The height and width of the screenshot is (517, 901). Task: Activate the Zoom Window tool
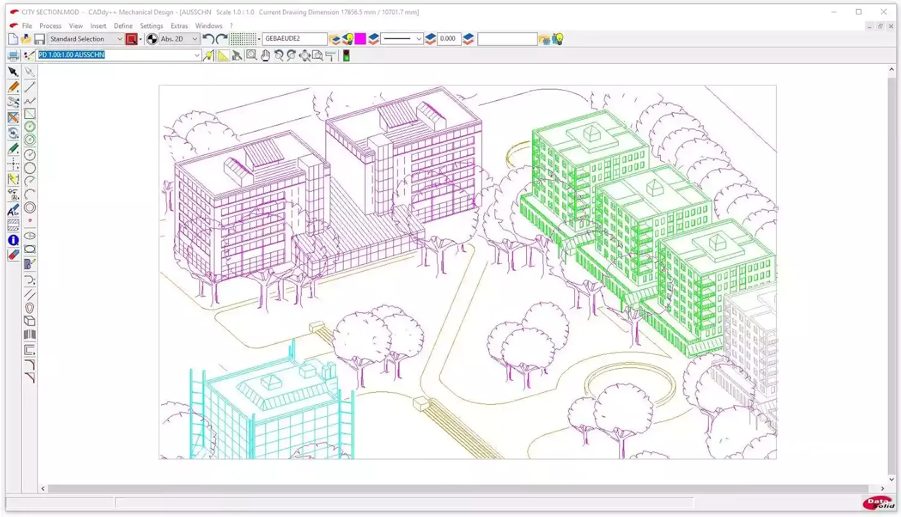252,55
